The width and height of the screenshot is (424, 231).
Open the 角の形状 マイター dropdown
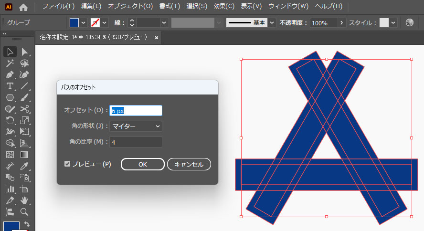click(x=136, y=126)
